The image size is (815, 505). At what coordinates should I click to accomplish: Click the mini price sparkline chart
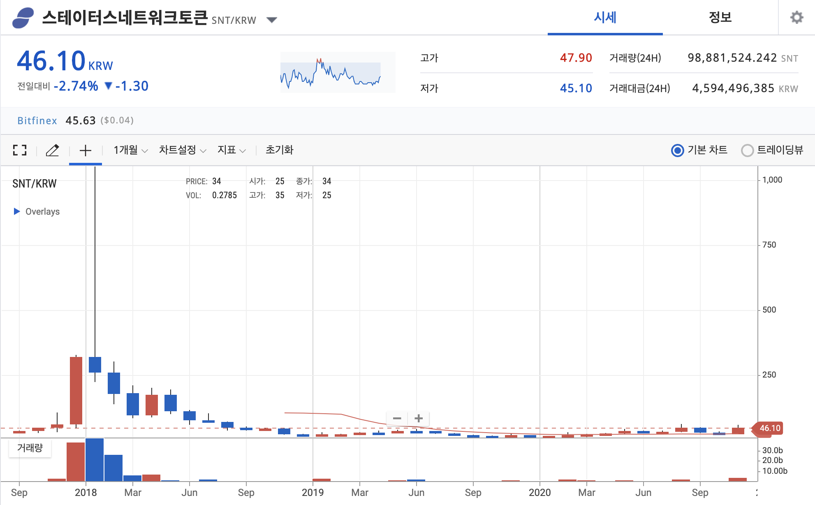pyautogui.click(x=337, y=72)
